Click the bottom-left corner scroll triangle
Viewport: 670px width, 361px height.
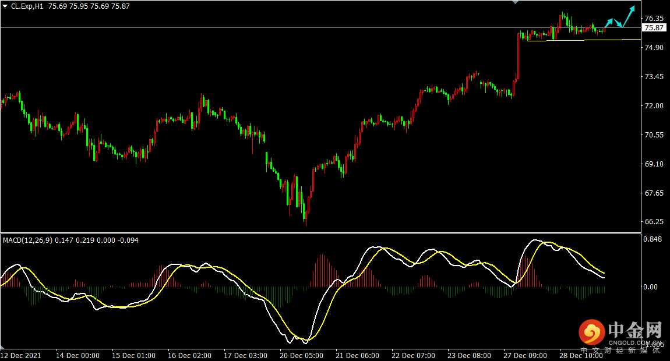pyautogui.click(x=2, y=346)
